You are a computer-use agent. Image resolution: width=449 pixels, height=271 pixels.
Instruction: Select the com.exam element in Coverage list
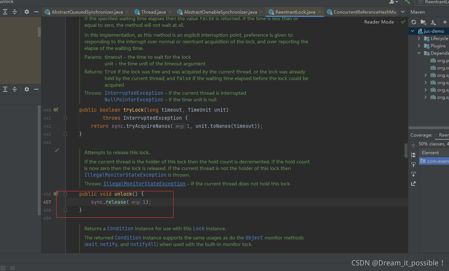pos(437,161)
